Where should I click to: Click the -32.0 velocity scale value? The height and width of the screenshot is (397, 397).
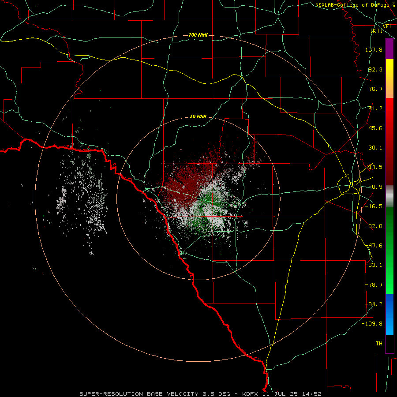click(374, 226)
